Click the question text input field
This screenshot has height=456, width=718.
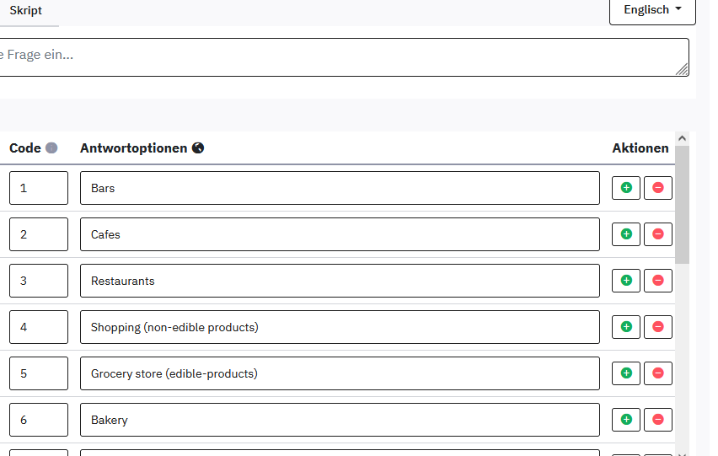coord(337,56)
